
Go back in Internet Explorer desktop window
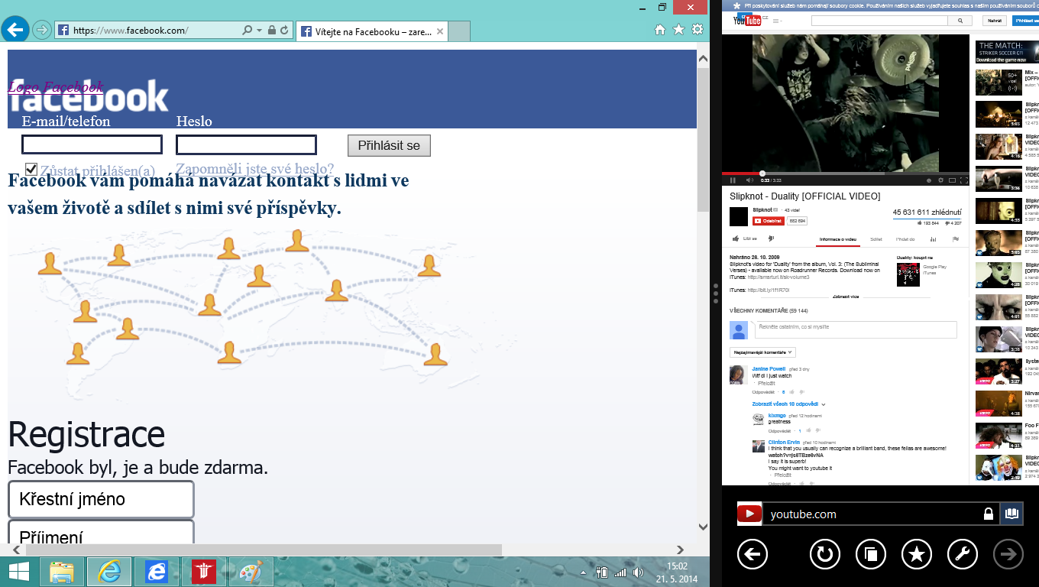(x=15, y=30)
